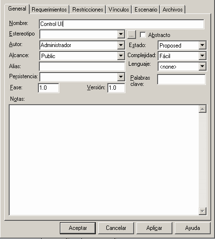Switch to the Vínculos tab
The image size is (215, 239).
pyautogui.click(x=119, y=10)
